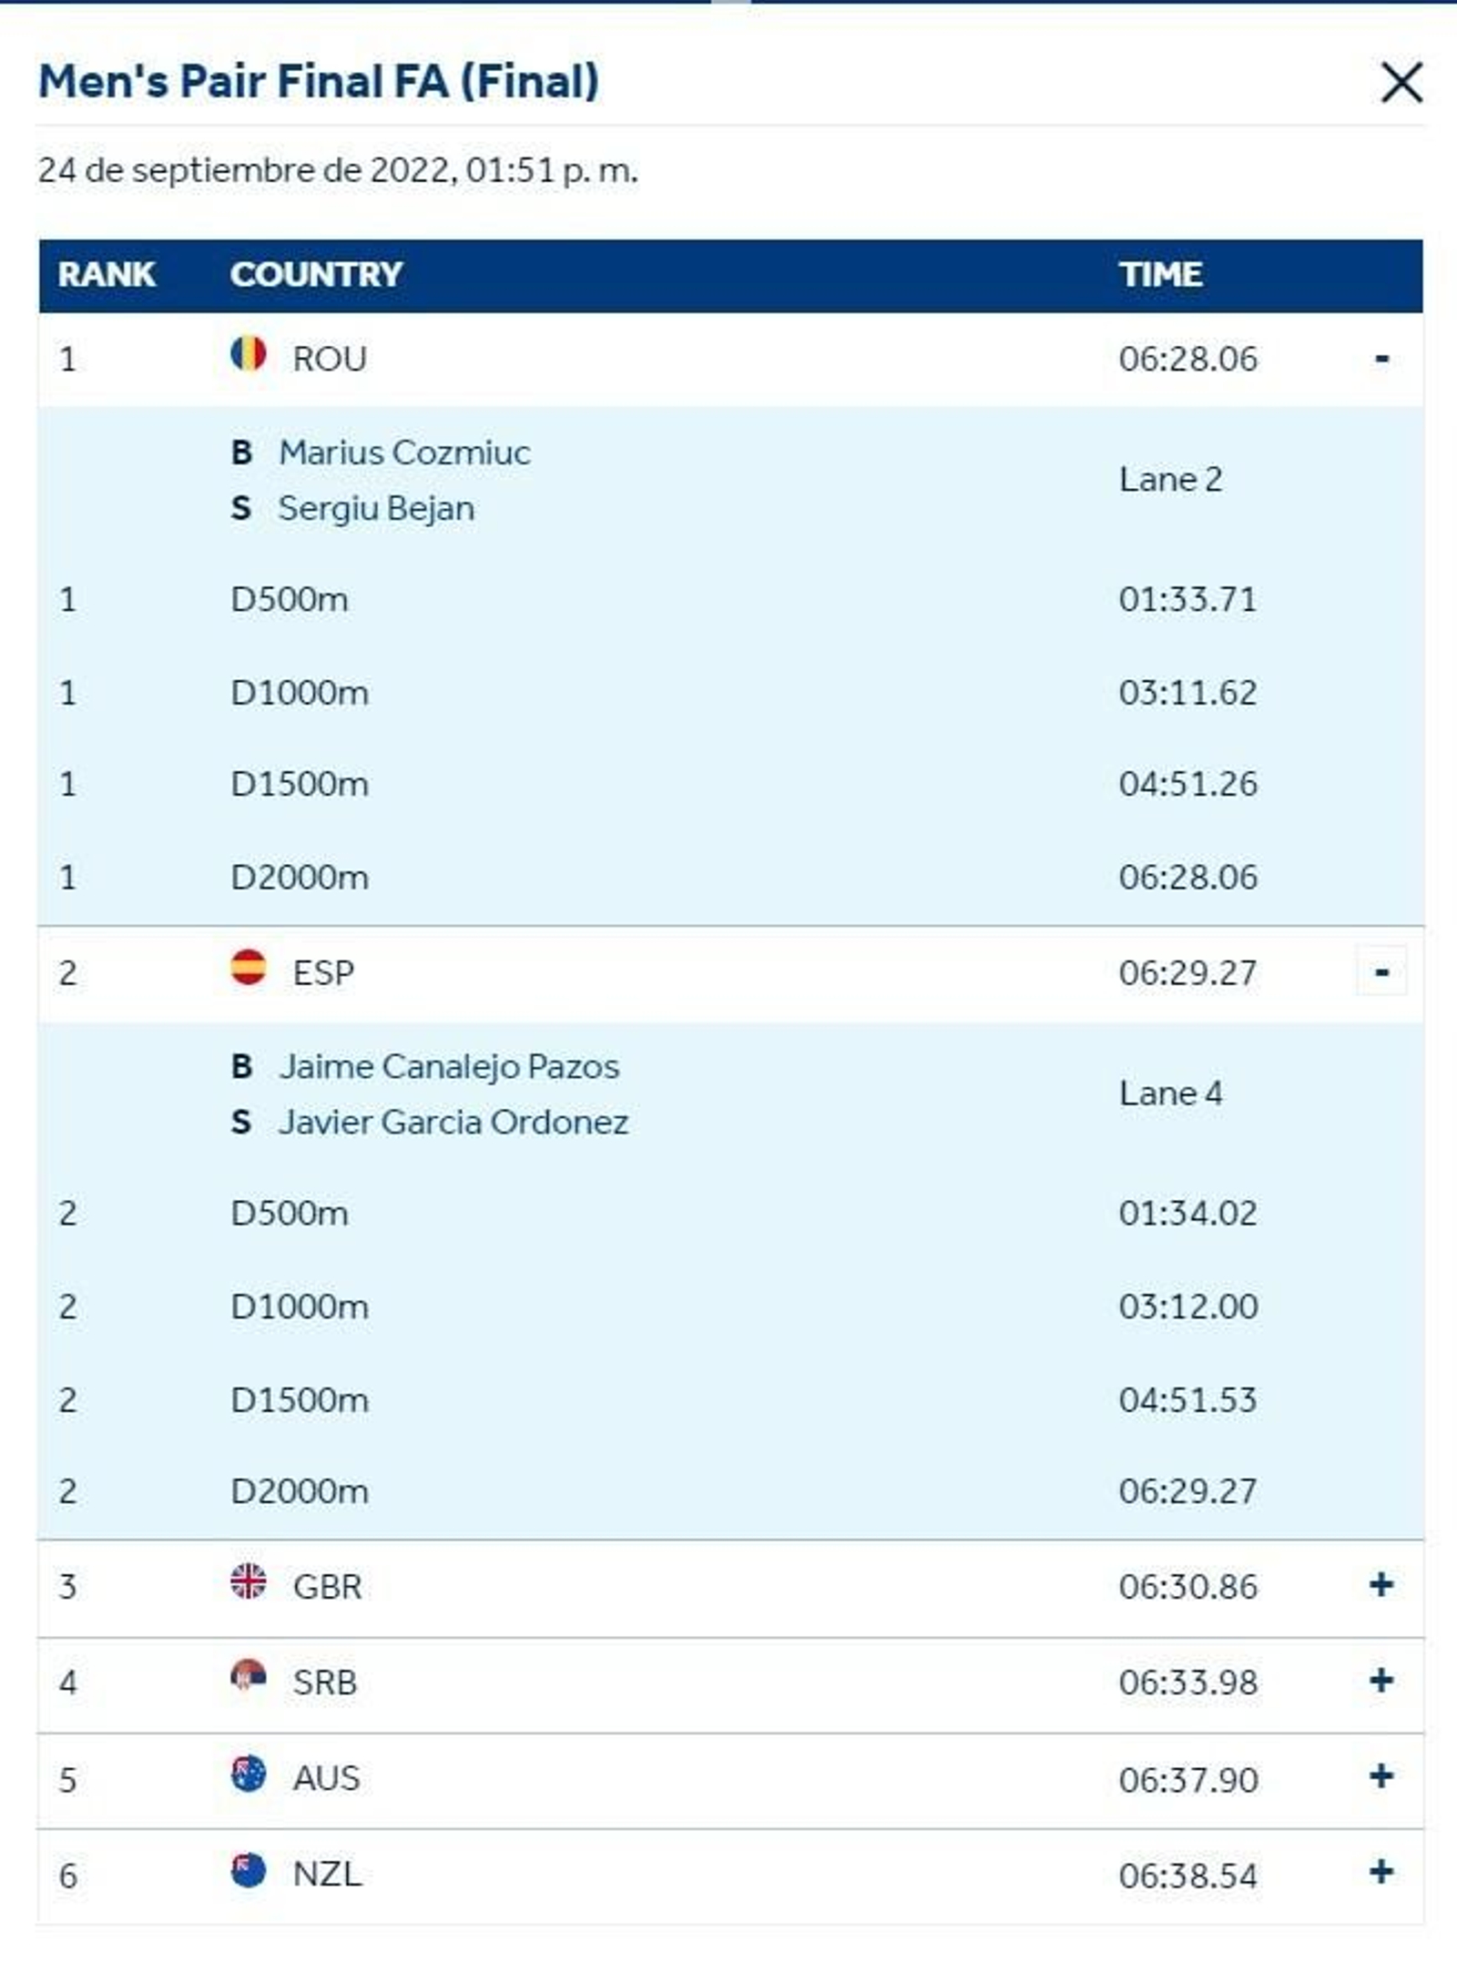Select Jaime Canalejo Pazos
The image size is (1457, 1962).
448,1066
